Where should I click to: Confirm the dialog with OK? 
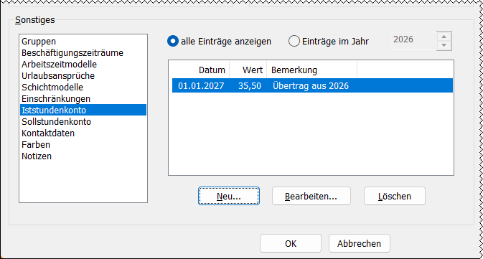(x=291, y=244)
